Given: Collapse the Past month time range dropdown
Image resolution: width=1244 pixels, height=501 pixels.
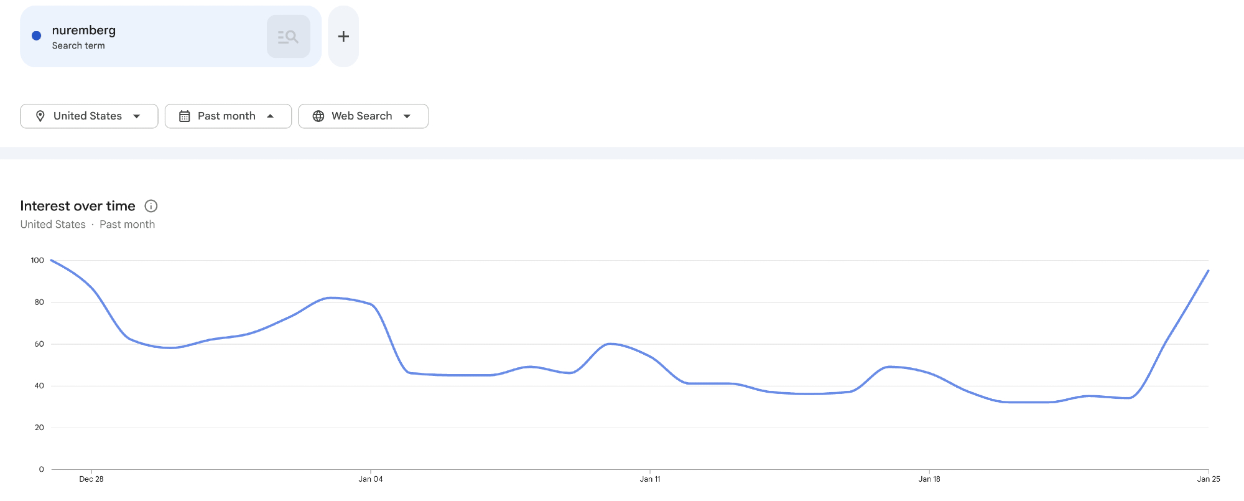Looking at the screenshot, I should pos(228,116).
